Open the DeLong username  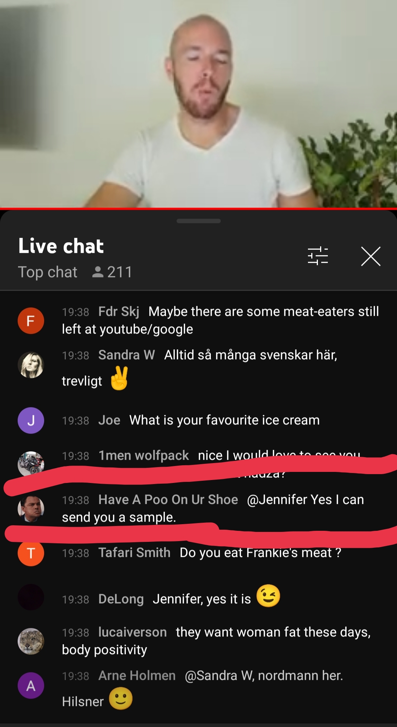click(121, 599)
